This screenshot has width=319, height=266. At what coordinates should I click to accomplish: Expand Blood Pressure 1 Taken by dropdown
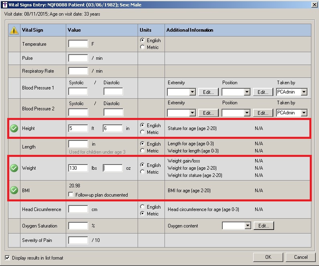pyautogui.click(x=304, y=92)
